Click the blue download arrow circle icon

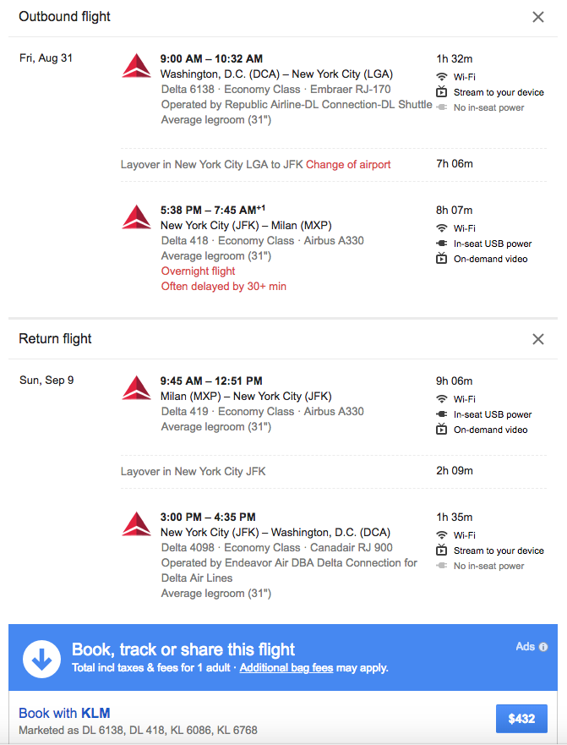pyautogui.click(x=41, y=658)
